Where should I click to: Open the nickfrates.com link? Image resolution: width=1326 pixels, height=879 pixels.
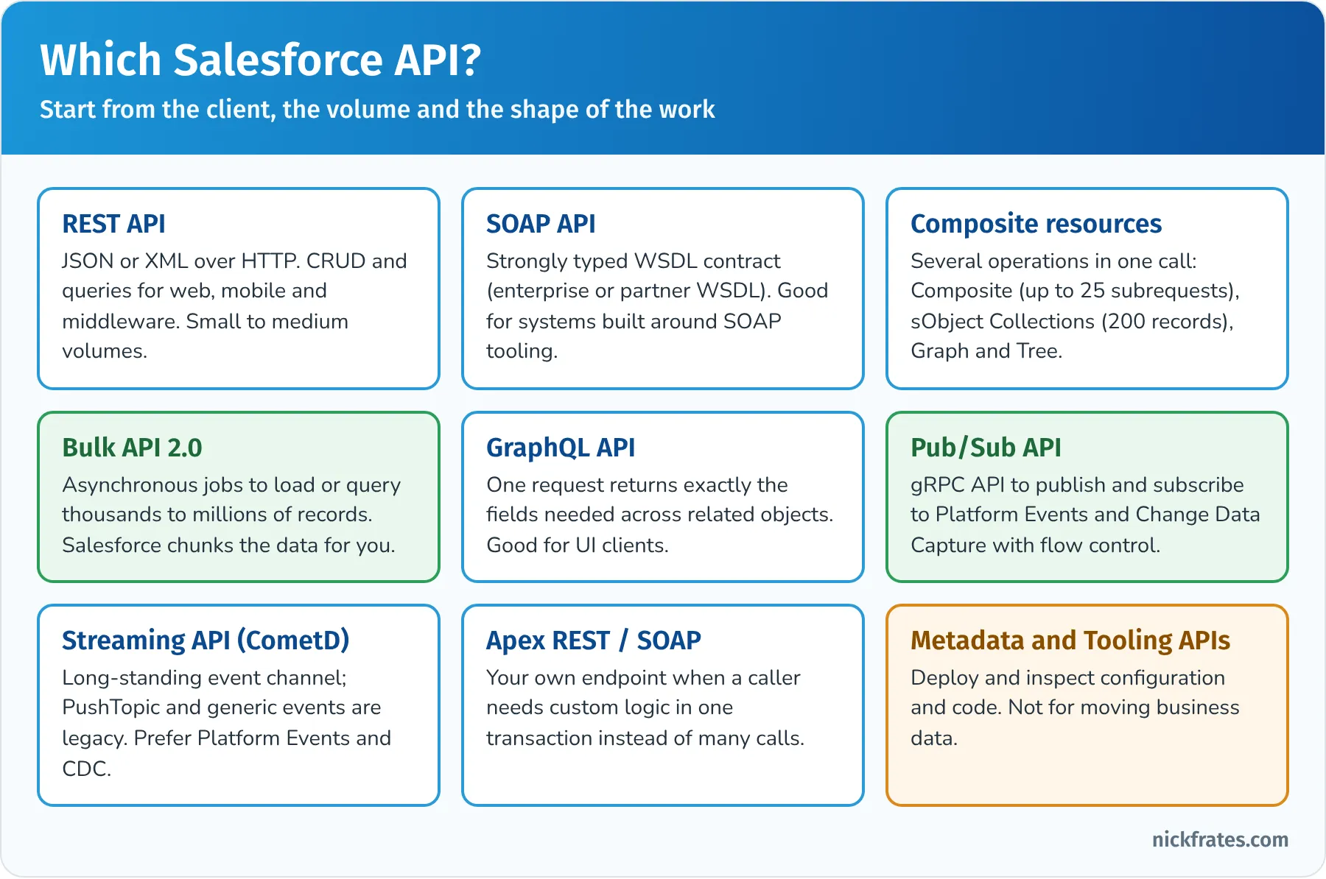(1220, 839)
